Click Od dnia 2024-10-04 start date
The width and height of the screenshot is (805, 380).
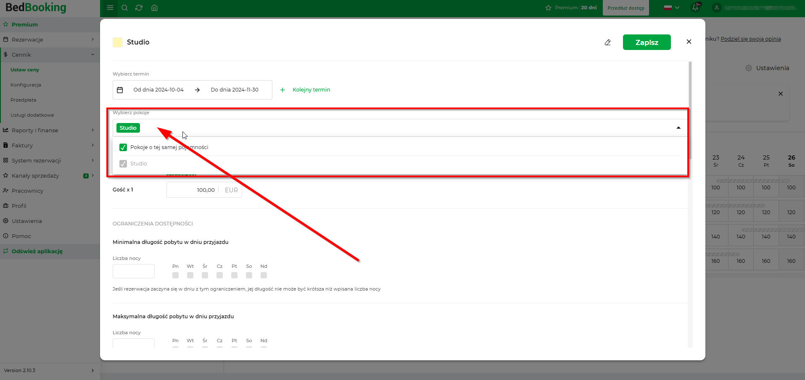click(x=158, y=90)
